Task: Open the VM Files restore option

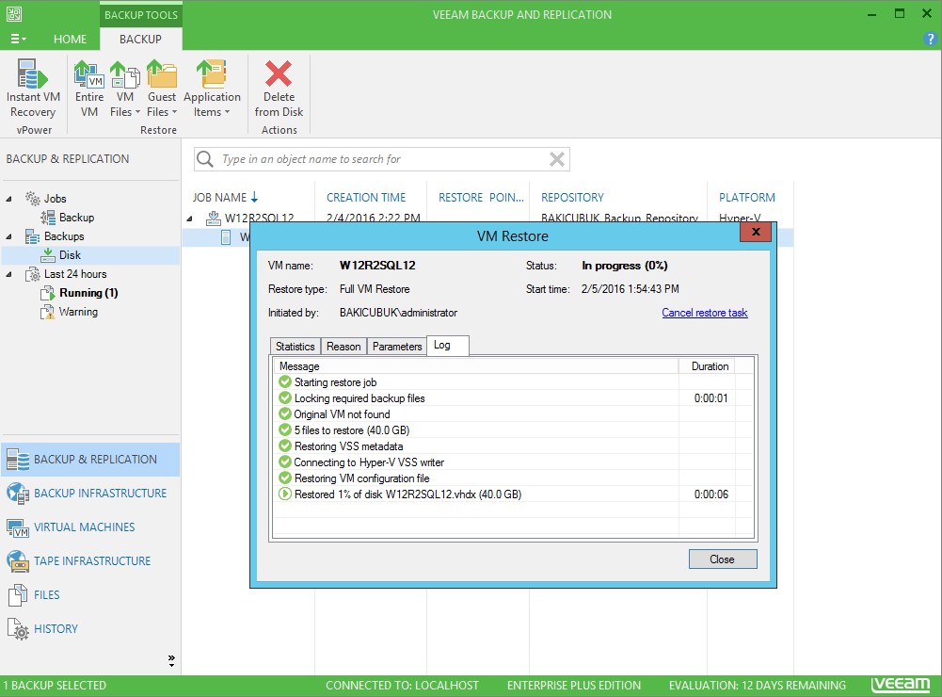Action: click(125, 88)
